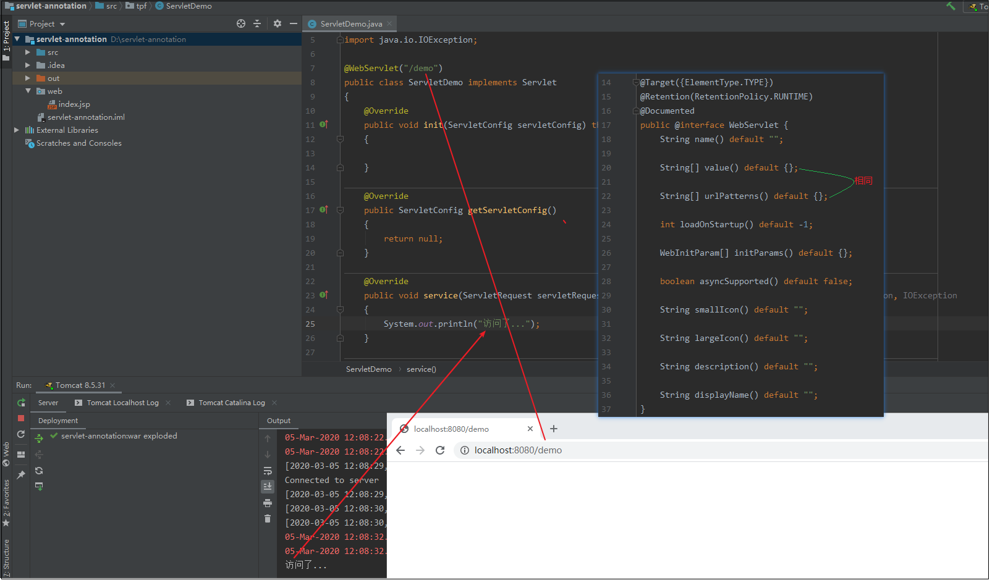Clear console output with trash icon
This screenshot has width=995, height=588.
click(x=268, y=519)
